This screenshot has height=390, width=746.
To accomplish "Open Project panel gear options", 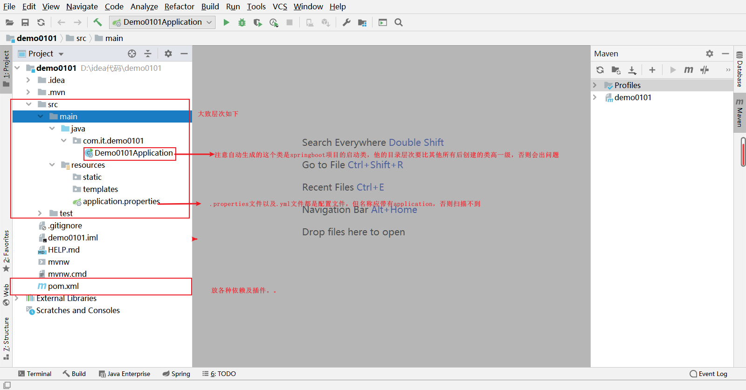I will click(168, 54).
